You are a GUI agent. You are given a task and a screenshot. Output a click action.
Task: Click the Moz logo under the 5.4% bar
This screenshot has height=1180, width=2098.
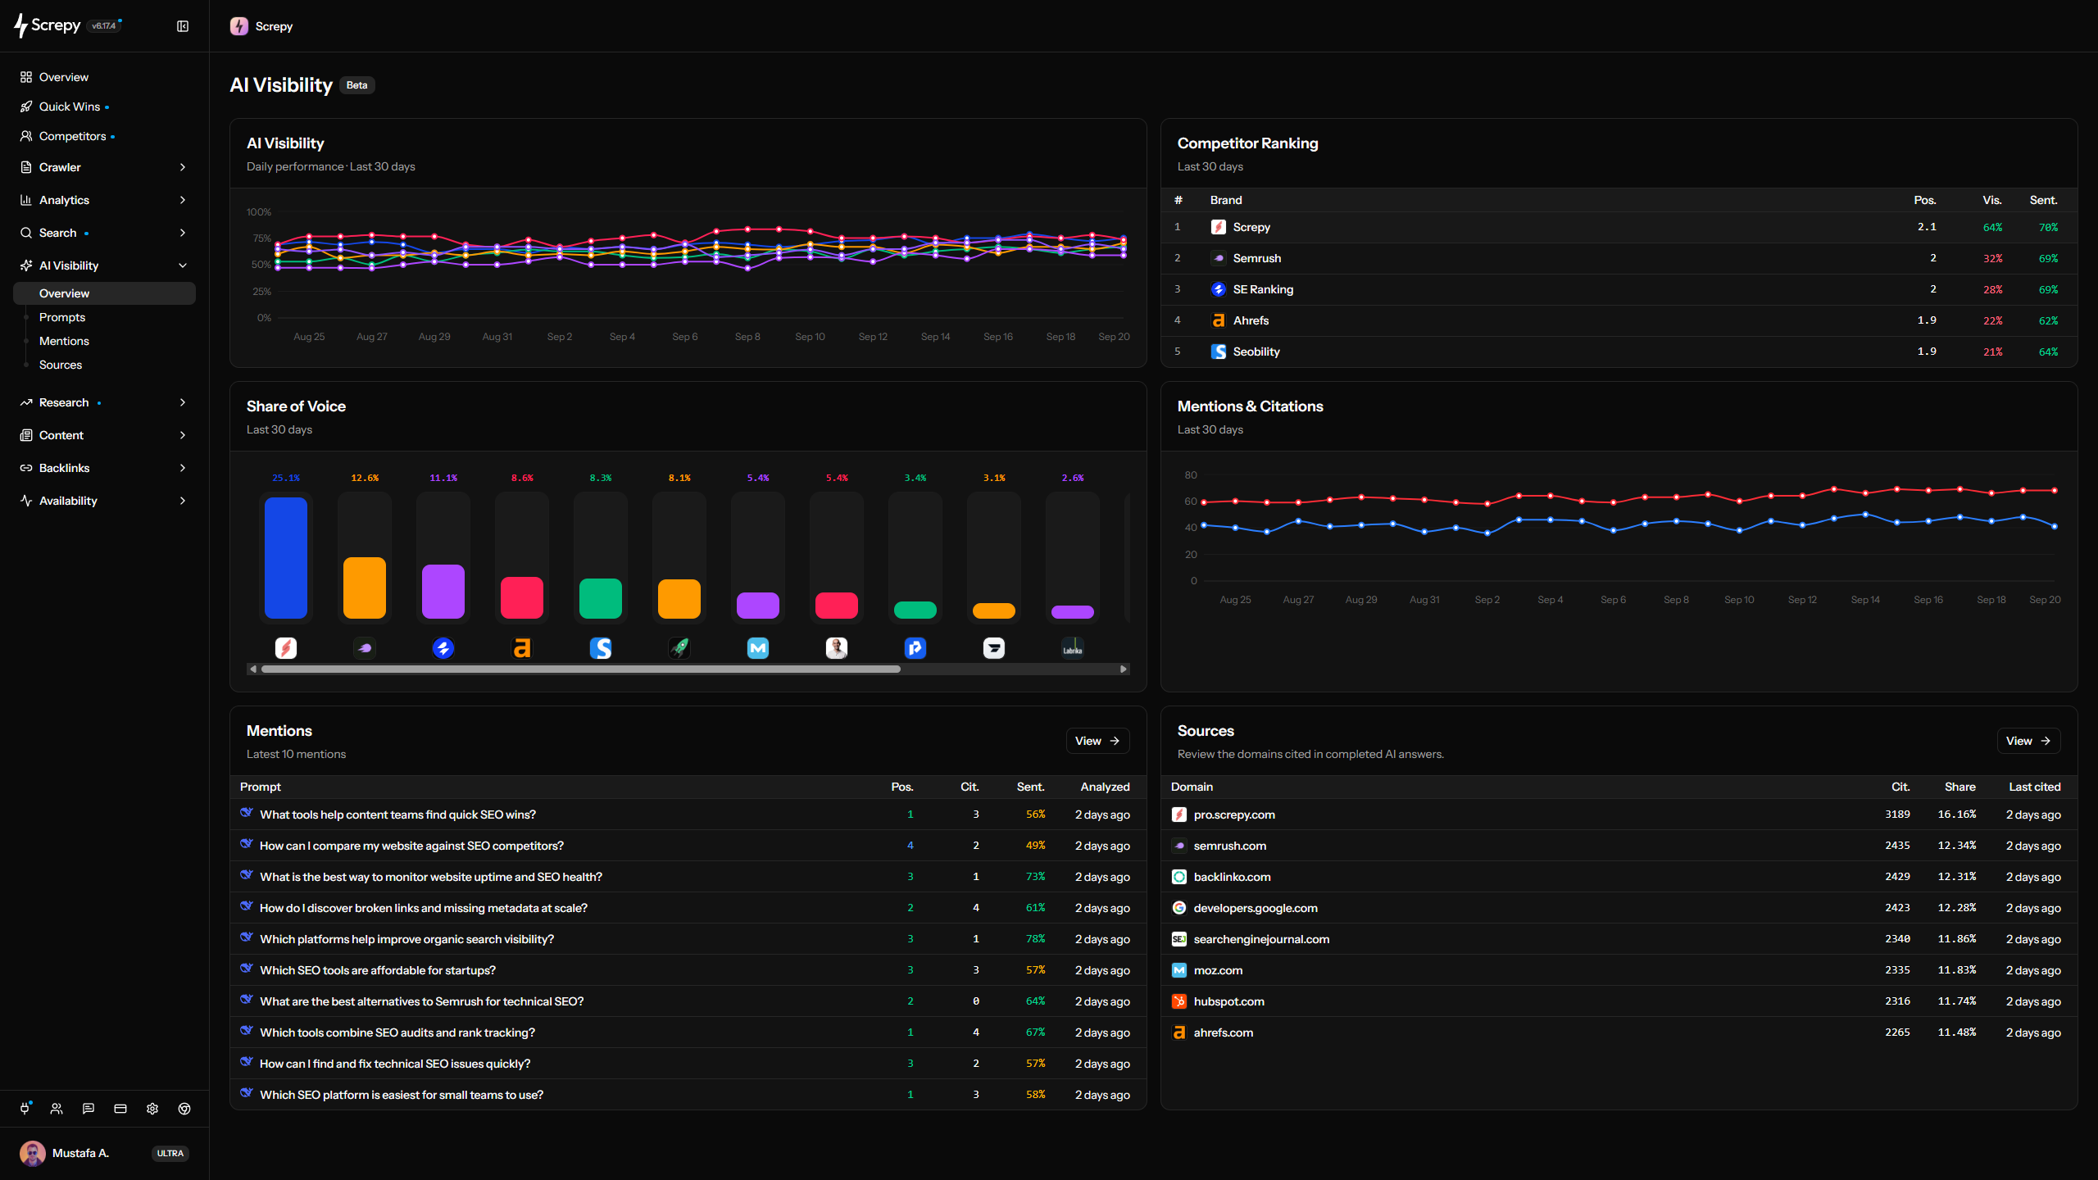(758, 648)
